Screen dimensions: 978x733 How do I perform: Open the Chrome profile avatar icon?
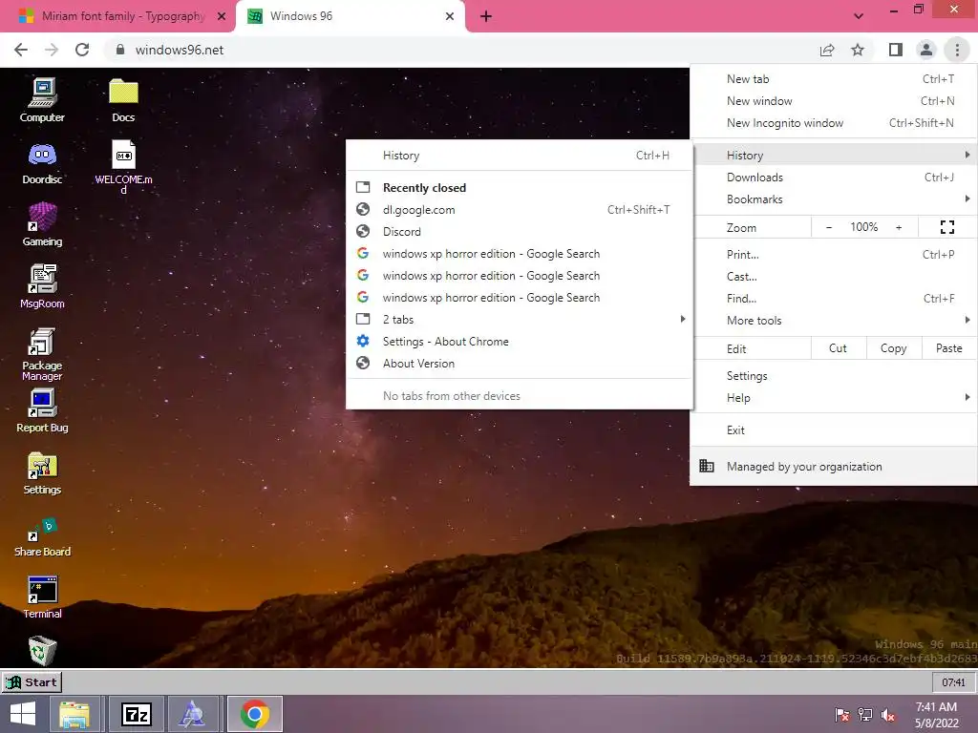click(x=926, y=50)
